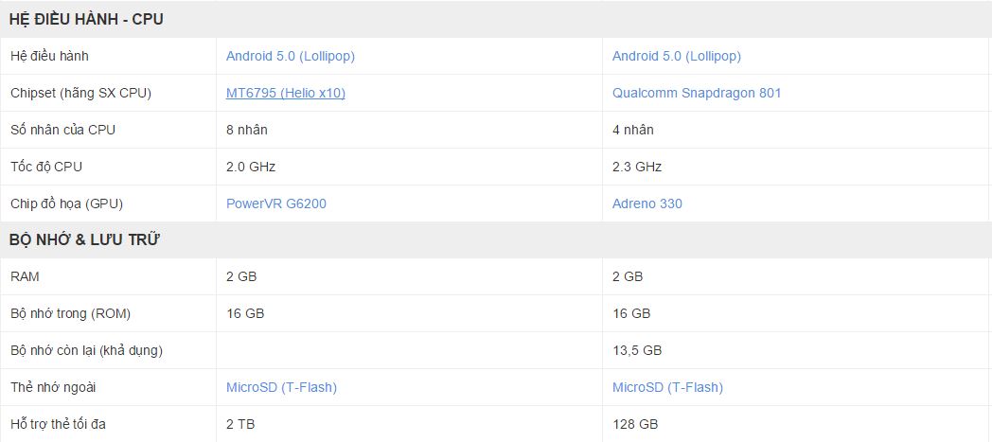Select the Số nhân của CPU row label

(x=62, y=130)
